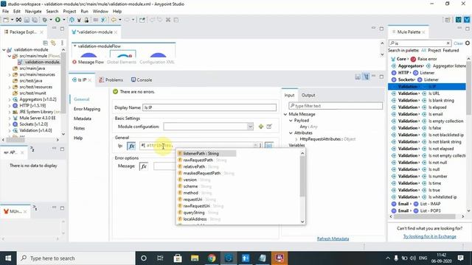The height and width of the screenshot is (265, 472).
Task: Open the Run menu
Action: (x=84, y=11)
